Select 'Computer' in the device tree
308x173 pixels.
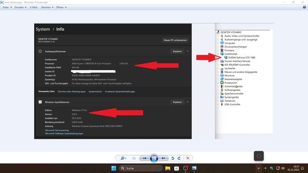point(230,43)
